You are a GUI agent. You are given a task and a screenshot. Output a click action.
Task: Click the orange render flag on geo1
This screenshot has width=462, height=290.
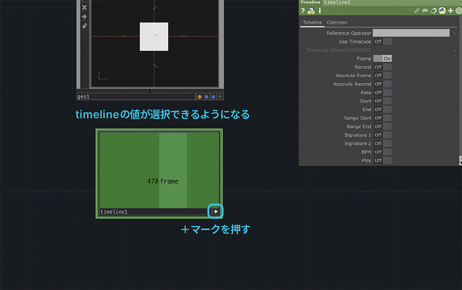tap(200, 97)
